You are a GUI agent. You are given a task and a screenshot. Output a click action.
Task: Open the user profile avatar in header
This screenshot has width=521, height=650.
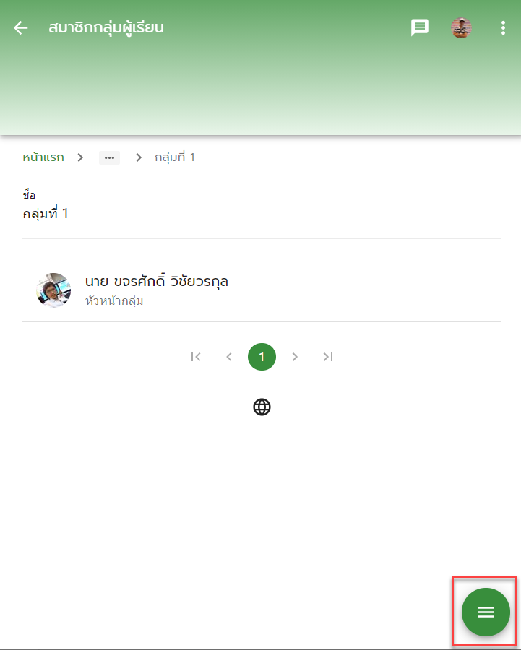[461, 27]
